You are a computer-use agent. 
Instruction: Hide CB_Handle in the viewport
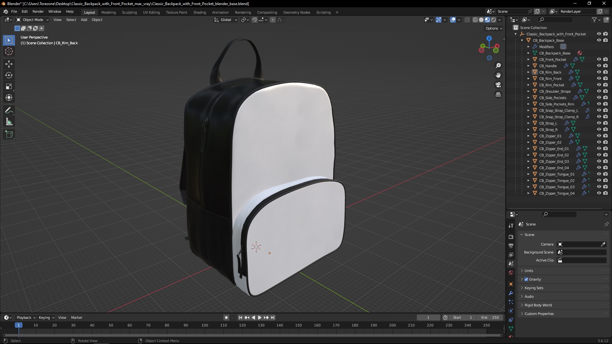(x=599, y=66)
